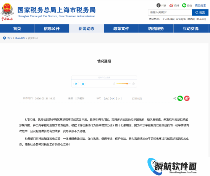Select hot word 营商环境
Viewport: 210px width, 176px height.
181,19
